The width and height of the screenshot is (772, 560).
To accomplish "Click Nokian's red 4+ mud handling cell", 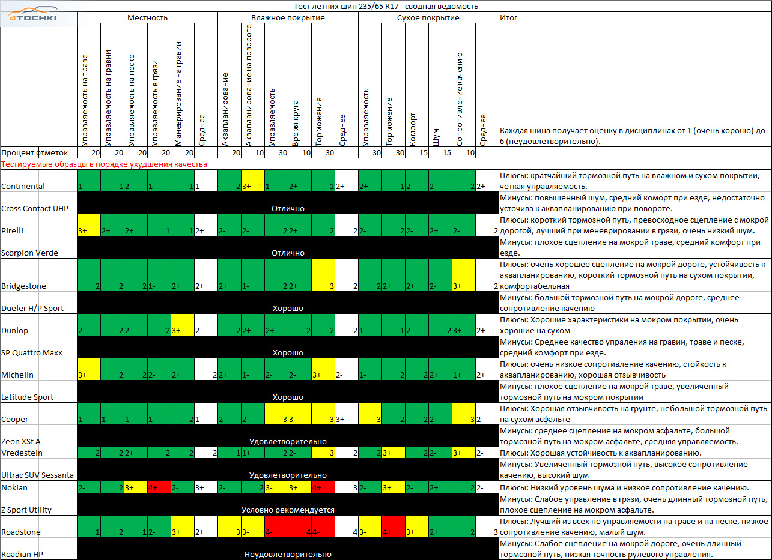I will pos(159,487).
